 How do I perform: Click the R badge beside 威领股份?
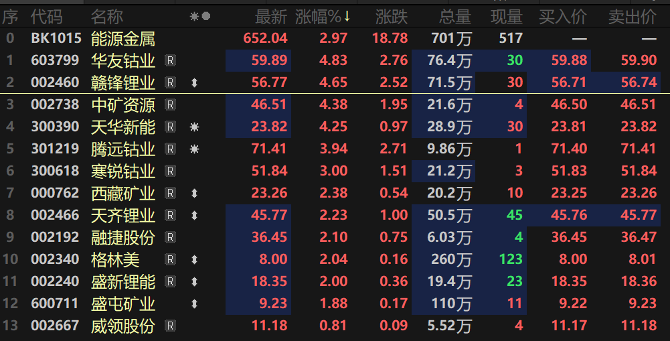coord(170,326)
